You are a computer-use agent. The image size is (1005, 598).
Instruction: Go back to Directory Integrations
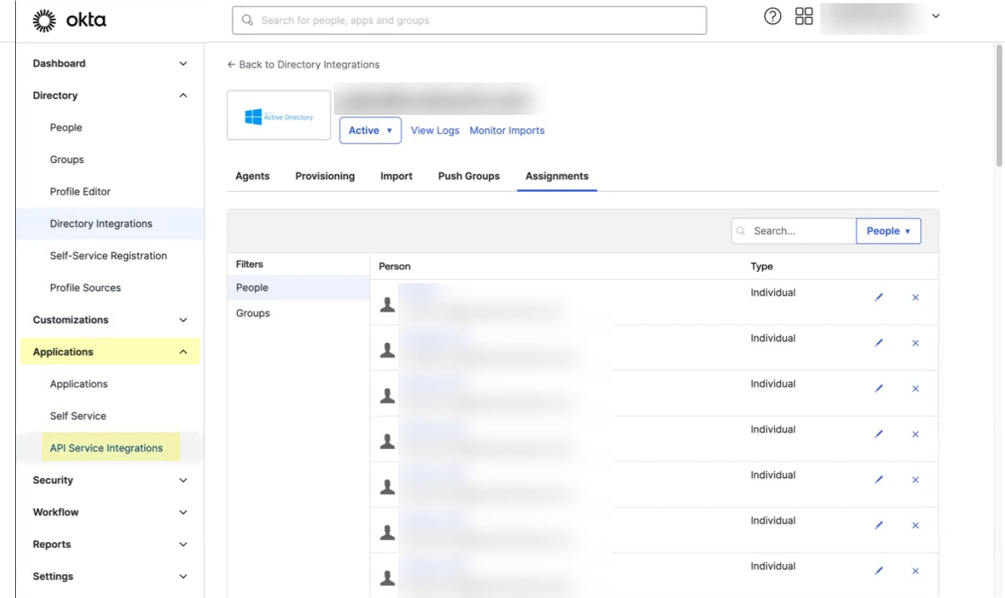pos(303,65)
